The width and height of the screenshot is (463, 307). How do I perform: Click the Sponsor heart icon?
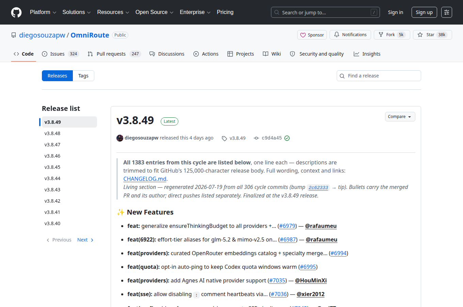pos(303,35)
